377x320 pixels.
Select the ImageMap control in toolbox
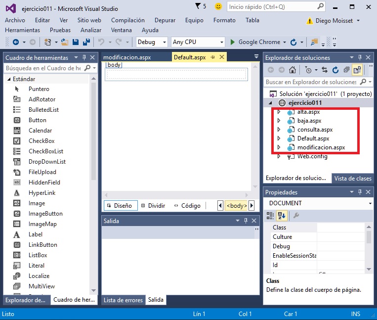tap(42, 224)
